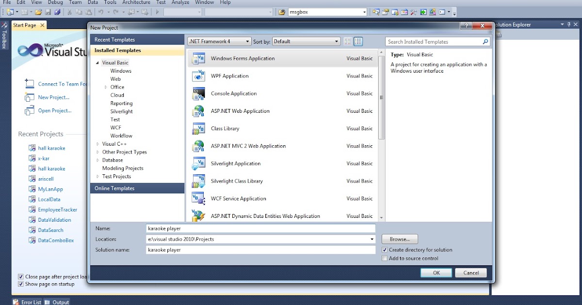Click the Browse... button
This screenshot has height=305, width=582.
click(400, 239)
